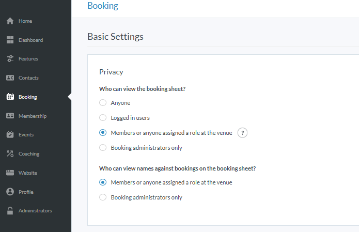Choose Logged in users radio option

[103, 118]
